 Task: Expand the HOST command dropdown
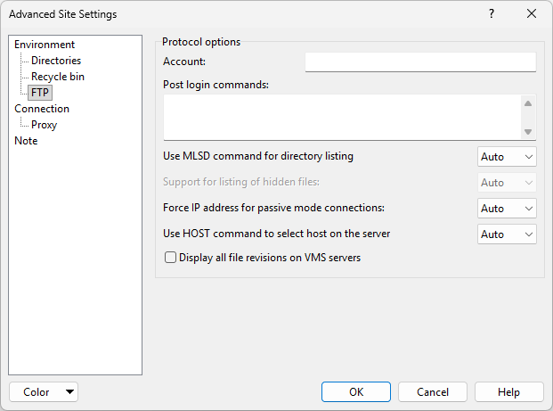pos(507,234)
